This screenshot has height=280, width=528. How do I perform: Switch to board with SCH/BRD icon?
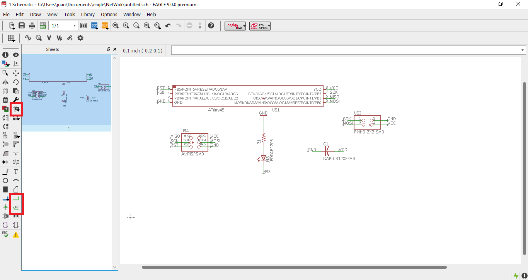coord(43,25)
